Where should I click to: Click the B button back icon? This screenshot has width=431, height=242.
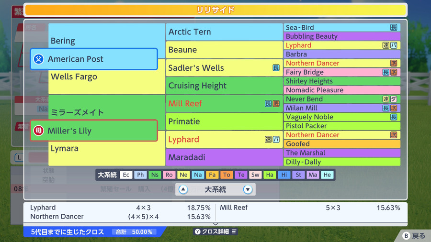[x=406, y=235]
